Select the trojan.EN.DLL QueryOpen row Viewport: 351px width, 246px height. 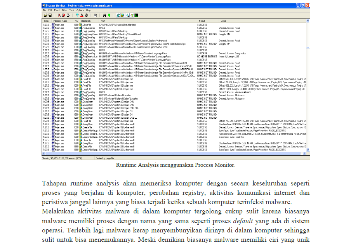click(x=174, y=118)
